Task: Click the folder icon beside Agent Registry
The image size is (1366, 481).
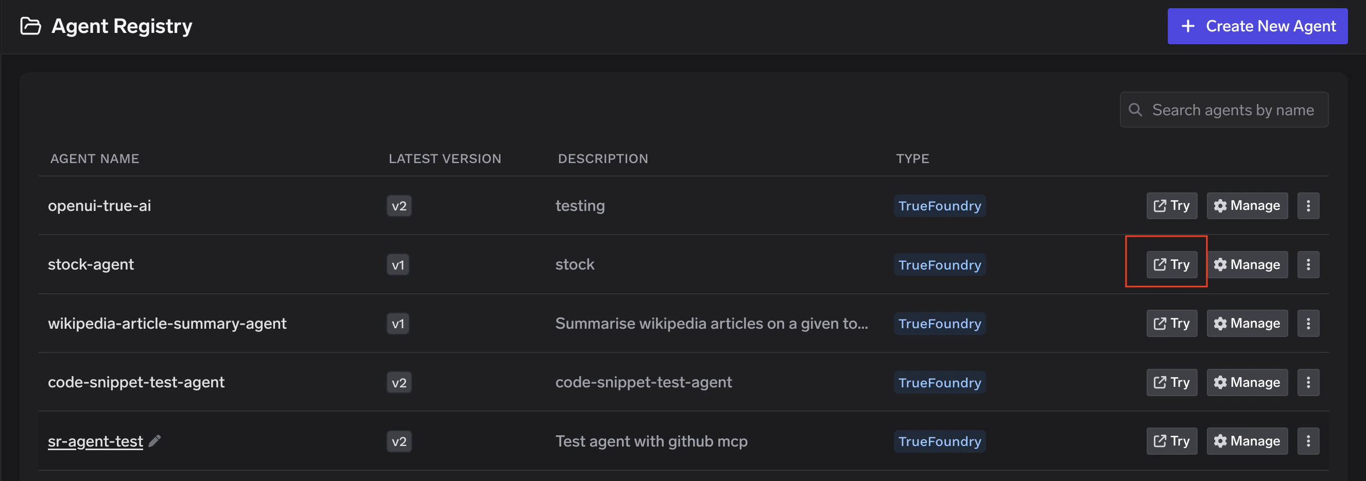Action: [31, 25]
